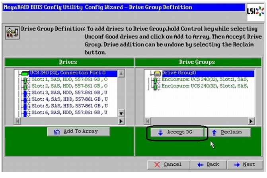Click Drives list scroll up arrow

[x=121, y=74]
